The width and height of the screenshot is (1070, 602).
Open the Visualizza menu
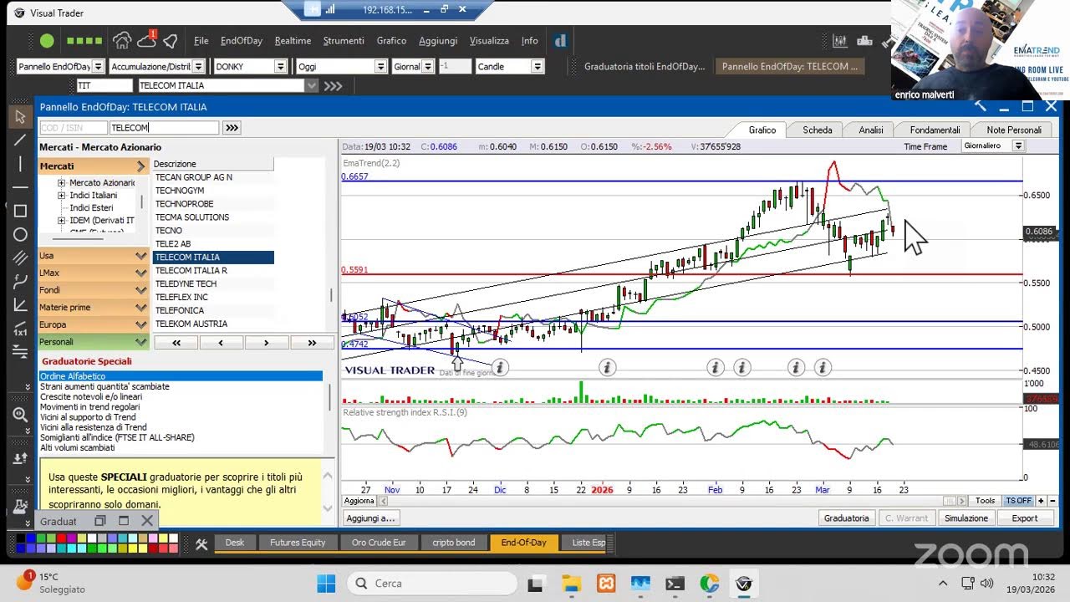coord(489,40)
